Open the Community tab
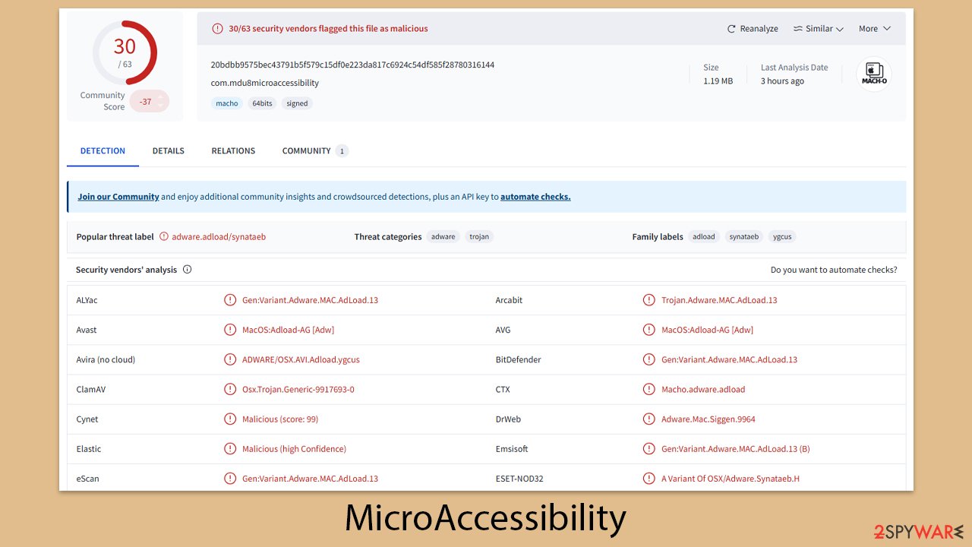Image resolution: width=972 pixels, height=547 pixels. coord(306,150)
